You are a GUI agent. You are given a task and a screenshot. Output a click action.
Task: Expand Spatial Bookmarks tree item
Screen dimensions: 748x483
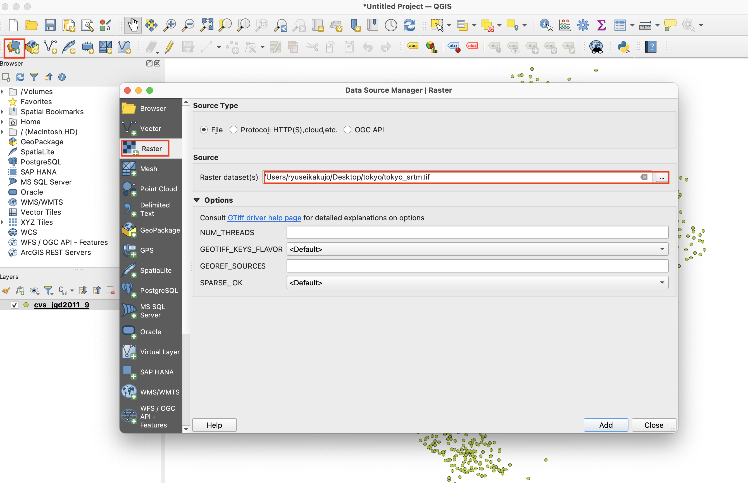[3, 112]
